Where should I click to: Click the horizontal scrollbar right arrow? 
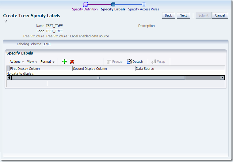click(x=222, y=77)
